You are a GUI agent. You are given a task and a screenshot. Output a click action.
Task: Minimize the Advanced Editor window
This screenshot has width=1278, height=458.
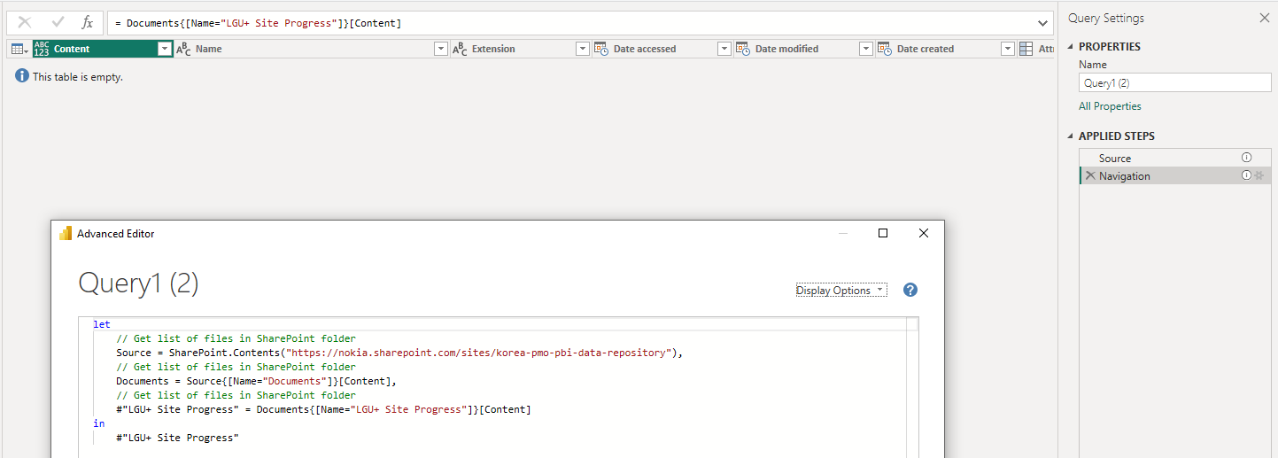tap(842, 233)
